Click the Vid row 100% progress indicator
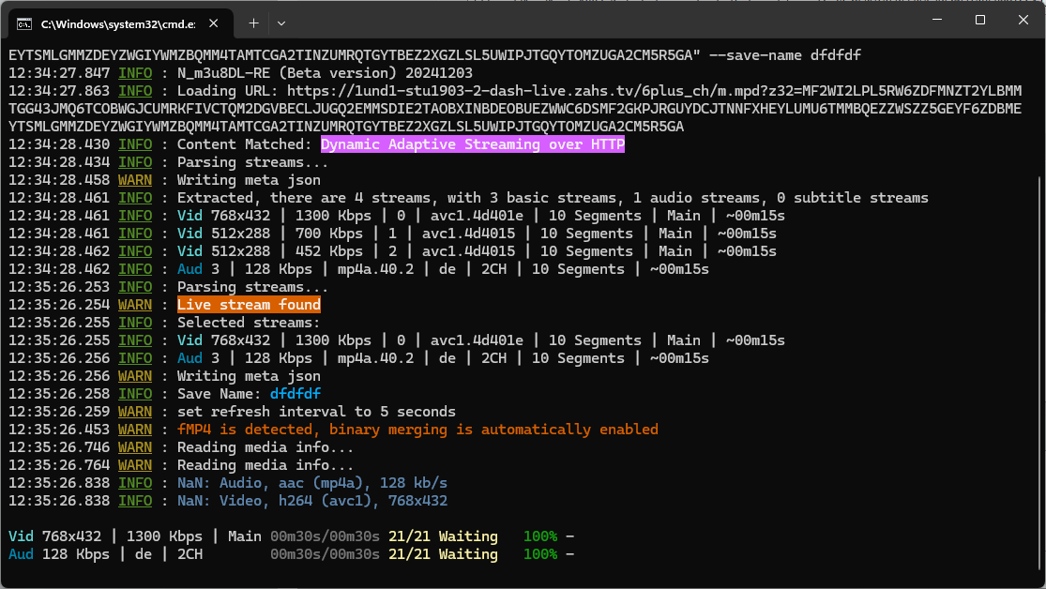The width and height of the screenshot is (1046, 589). click(539, 536)
